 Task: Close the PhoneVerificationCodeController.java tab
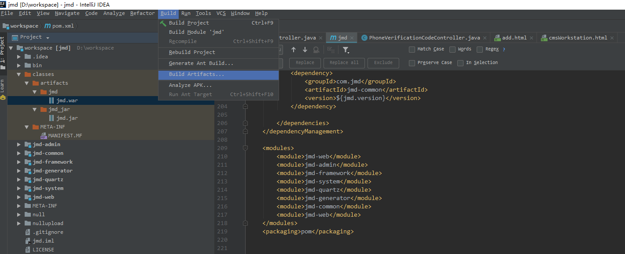click(x=485, y=38)
